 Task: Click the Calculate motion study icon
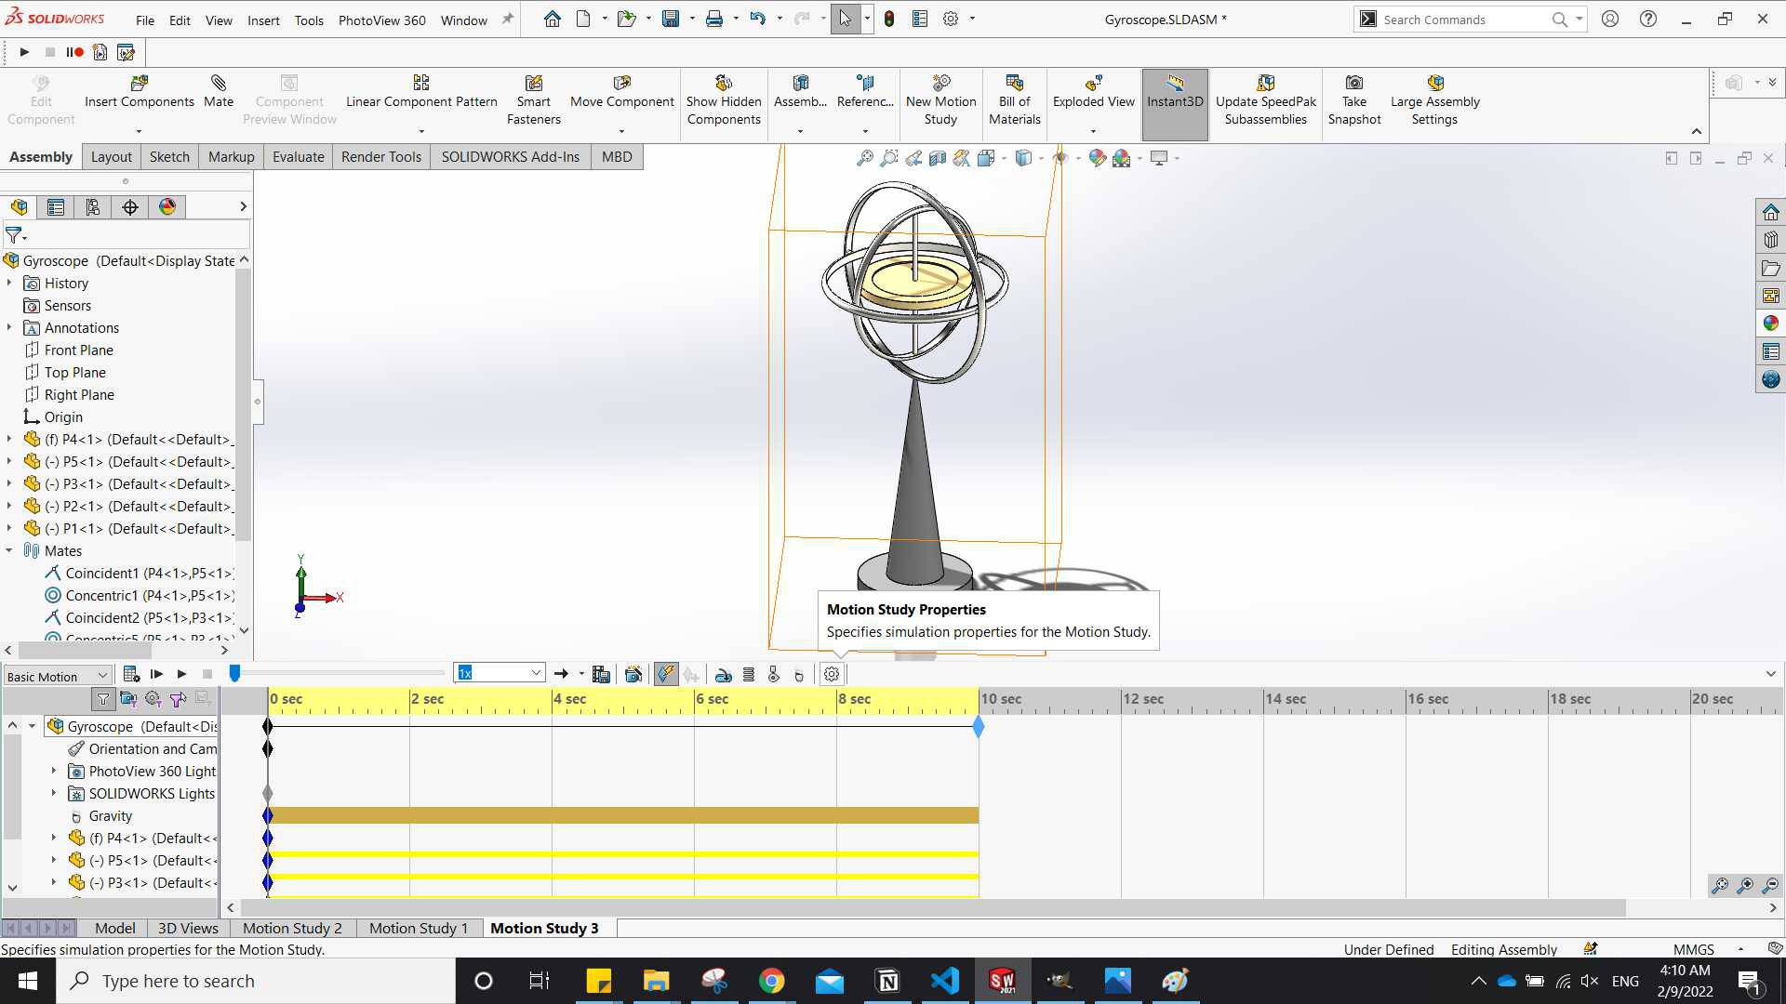pos(131,675)
